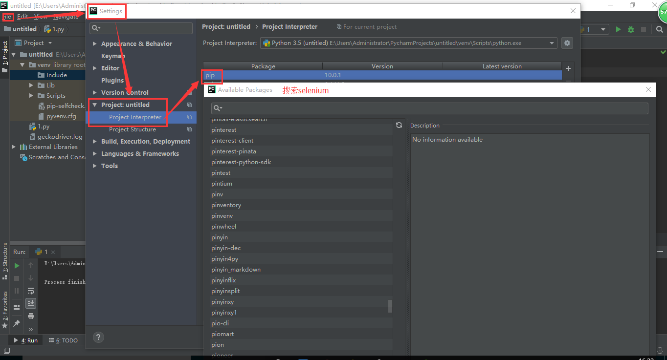Select Keymap in Settings list
667x360 pixels.
coord(113,56)
